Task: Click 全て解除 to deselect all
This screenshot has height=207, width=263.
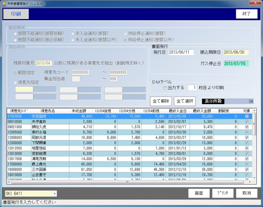Action: pyautogui.click(x=161, y=101)
